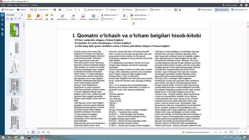Viewport: 249px width, 140px height.
Task: Toggle the hand pan tool
Action: 180,10
